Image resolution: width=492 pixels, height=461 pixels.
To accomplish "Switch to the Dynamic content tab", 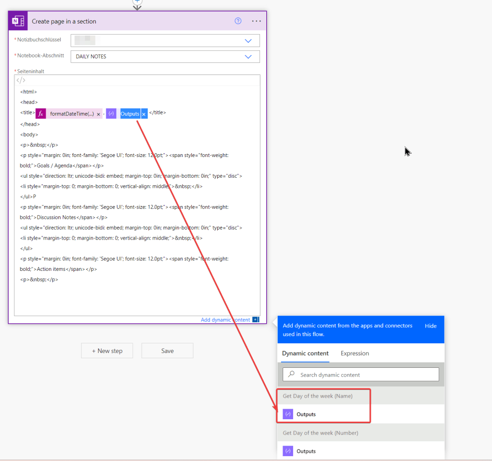I will click(305, 353).
